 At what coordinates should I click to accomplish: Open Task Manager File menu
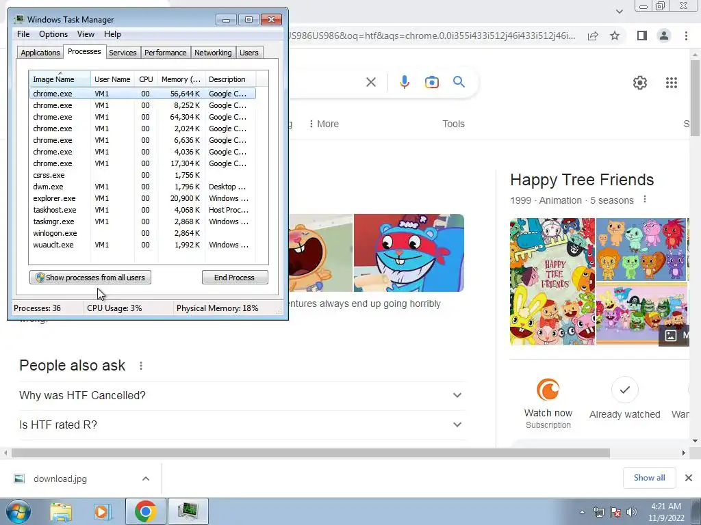(23, 34)
